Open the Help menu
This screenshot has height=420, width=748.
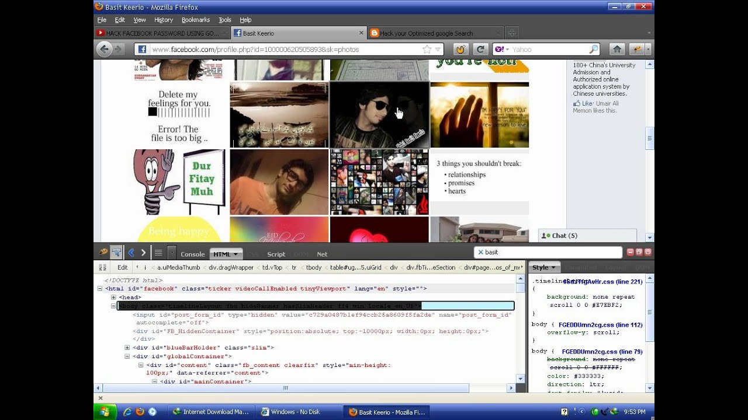(x=245, y=20)
